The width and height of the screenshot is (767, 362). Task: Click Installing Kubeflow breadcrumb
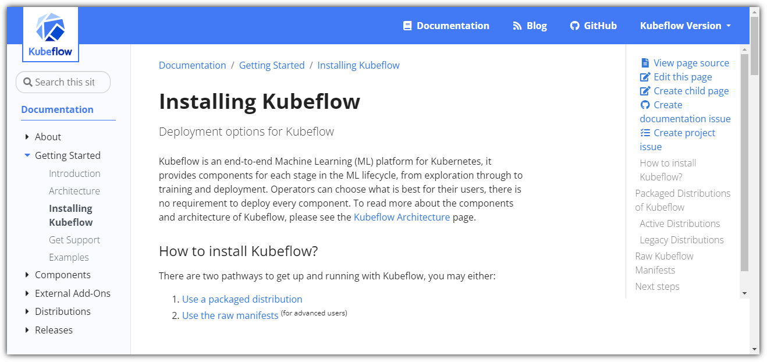click(x=358, y=65)
